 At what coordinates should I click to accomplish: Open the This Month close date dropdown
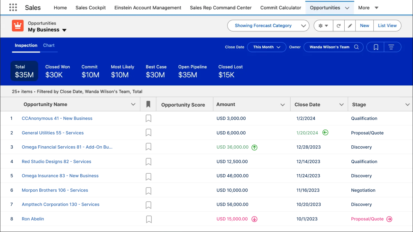(x=267, y=47)
